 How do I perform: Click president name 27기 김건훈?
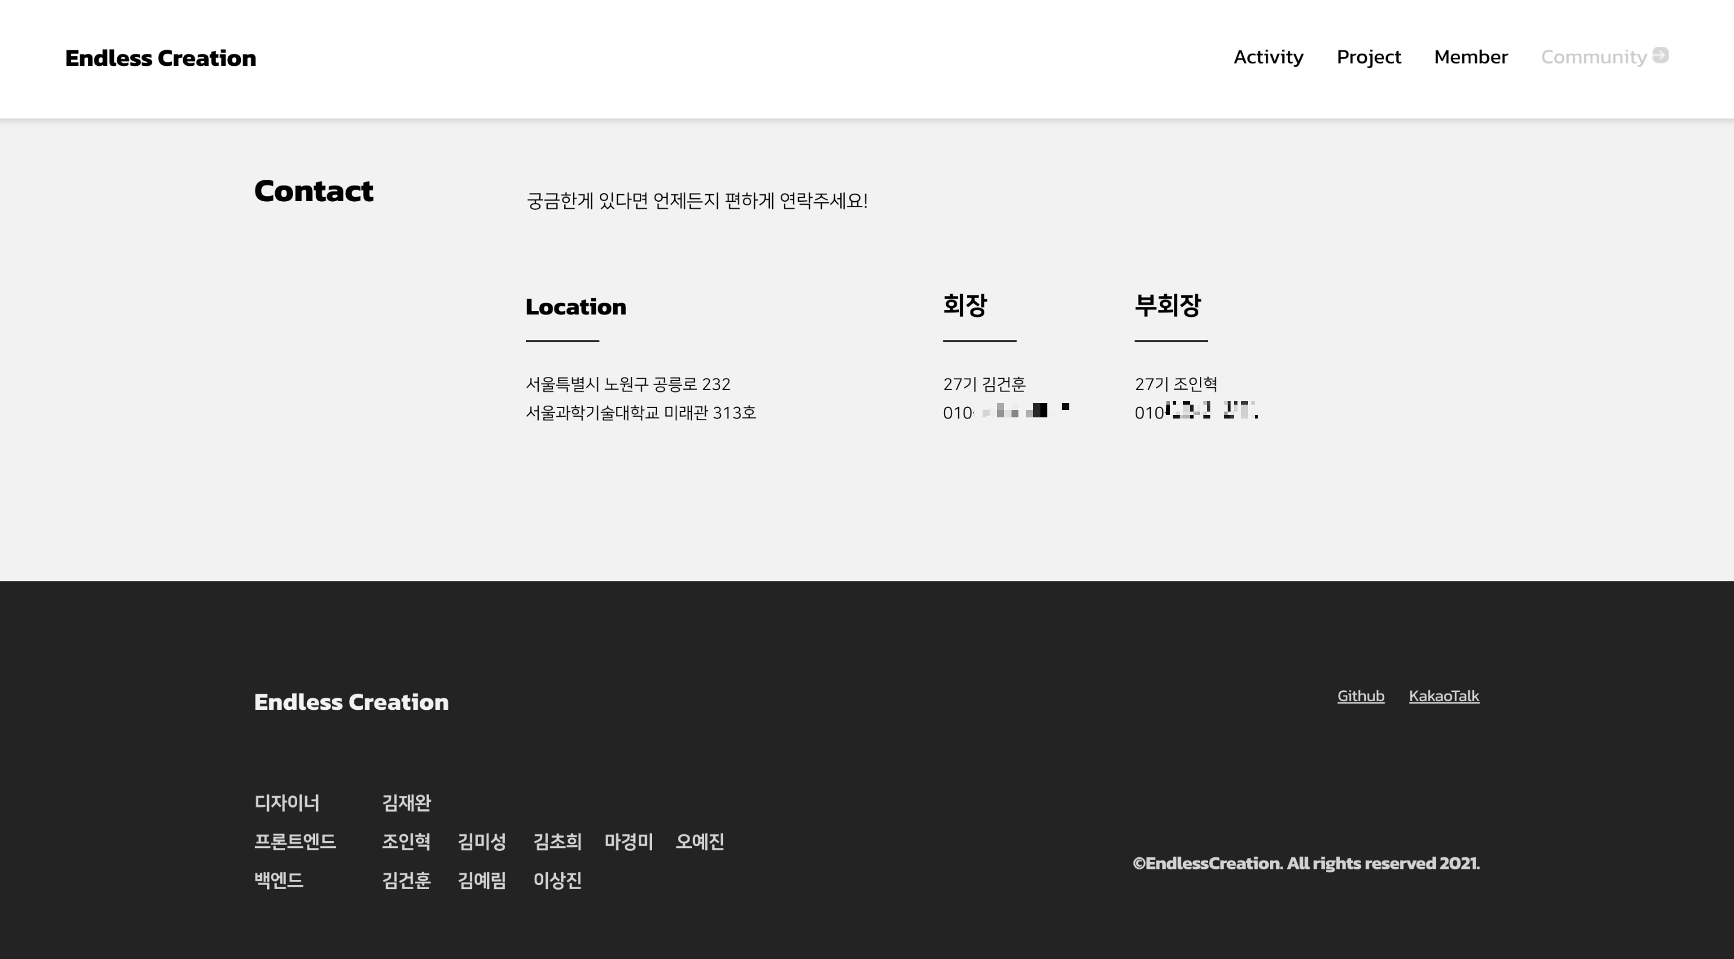(x=984, y=384)
